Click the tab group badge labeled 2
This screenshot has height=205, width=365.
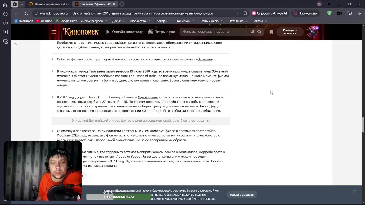(15, 4)
